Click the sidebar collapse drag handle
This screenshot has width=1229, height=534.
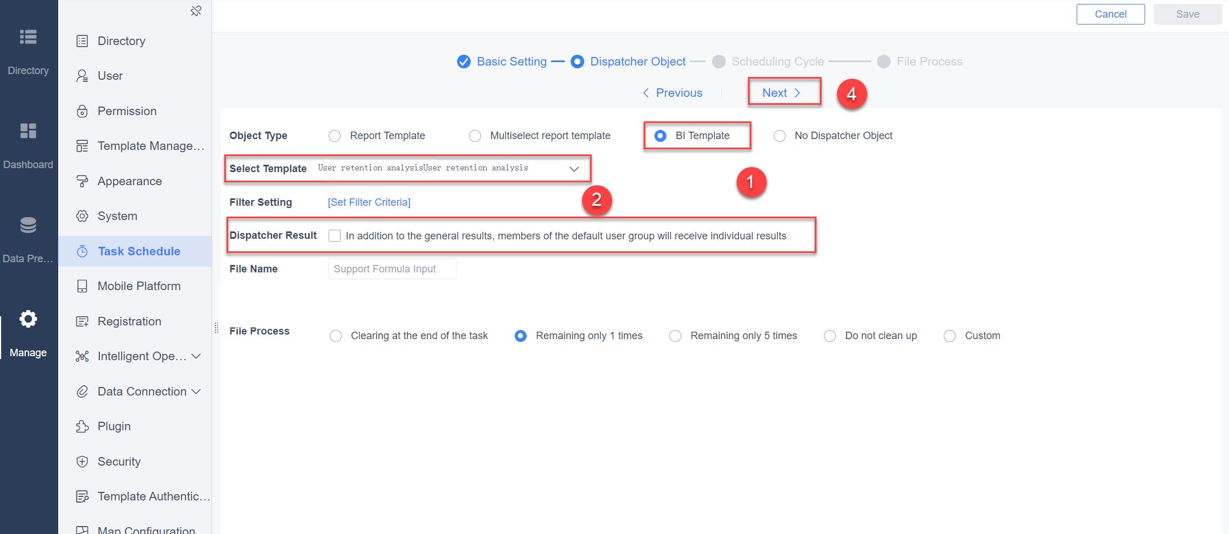[x=216, y=328]
